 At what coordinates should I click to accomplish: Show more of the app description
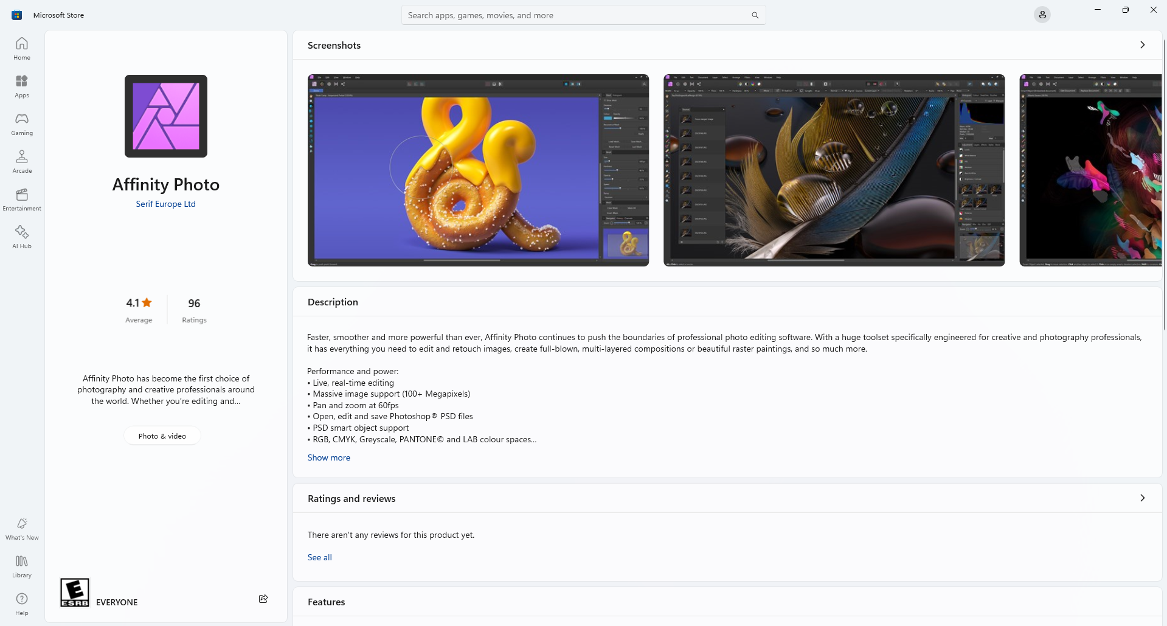point(328,457)
